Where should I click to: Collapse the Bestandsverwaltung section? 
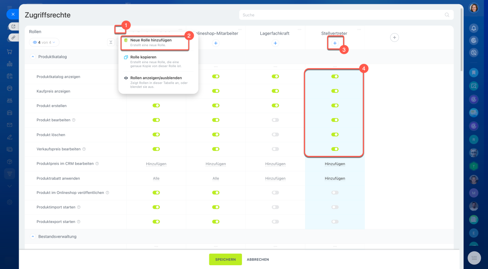(33, 237)
